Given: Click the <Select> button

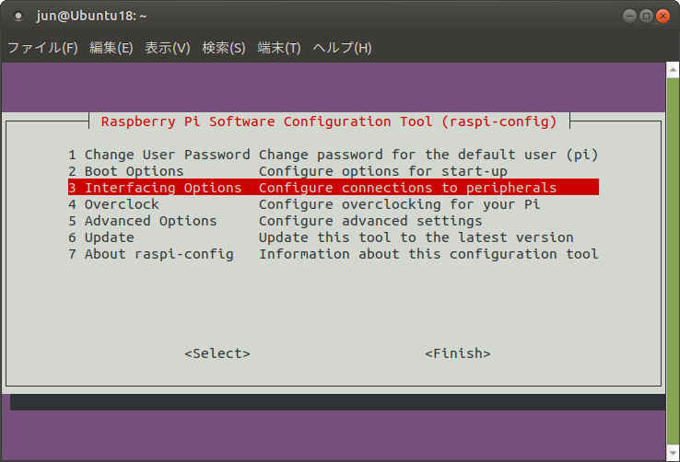Looking at the screenshot, I should (217, 353).
